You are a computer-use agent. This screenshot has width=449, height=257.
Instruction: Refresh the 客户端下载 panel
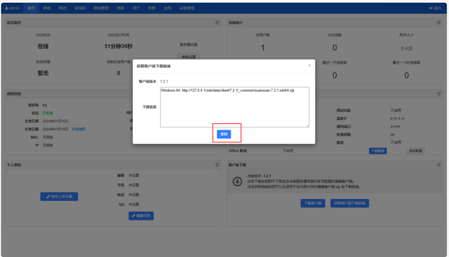(439, 165)
